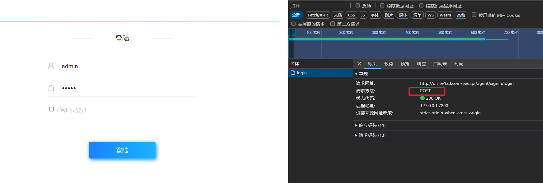Switch to the 标头 tab
The image size is (543, 183).
coord(372,64)
